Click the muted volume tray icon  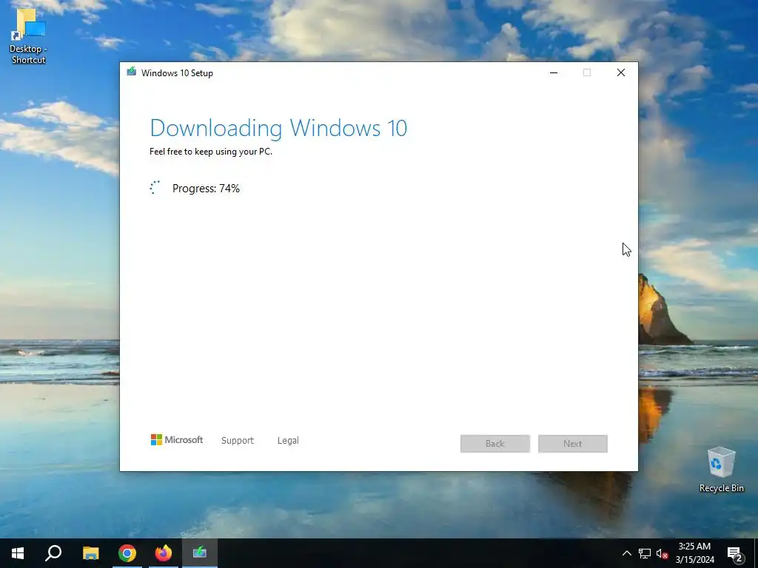[x=663, y=553]
